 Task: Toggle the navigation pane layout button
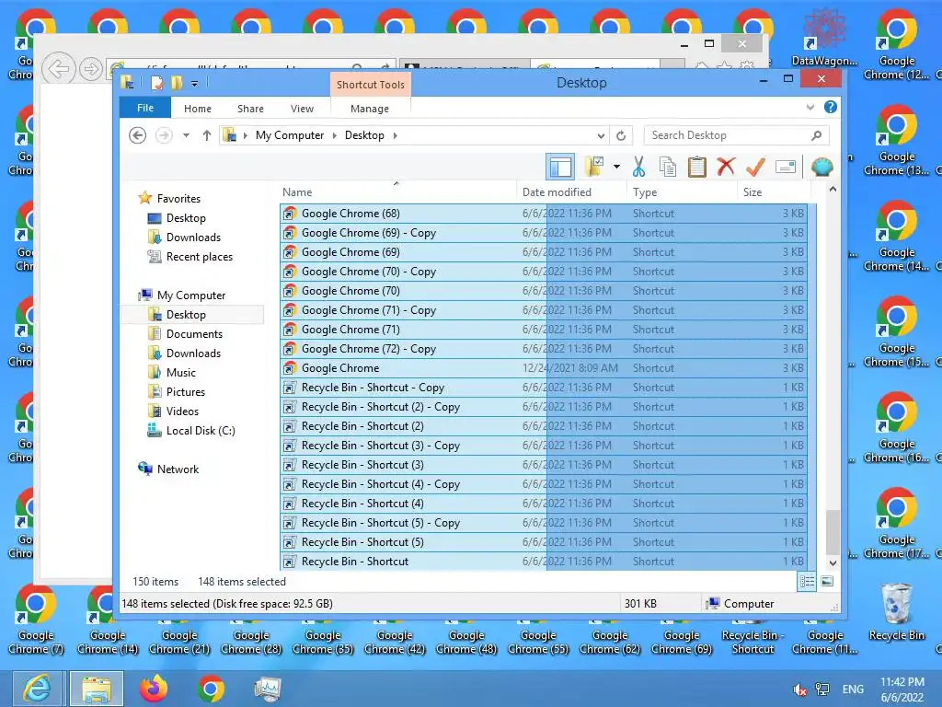click(560, 167)
